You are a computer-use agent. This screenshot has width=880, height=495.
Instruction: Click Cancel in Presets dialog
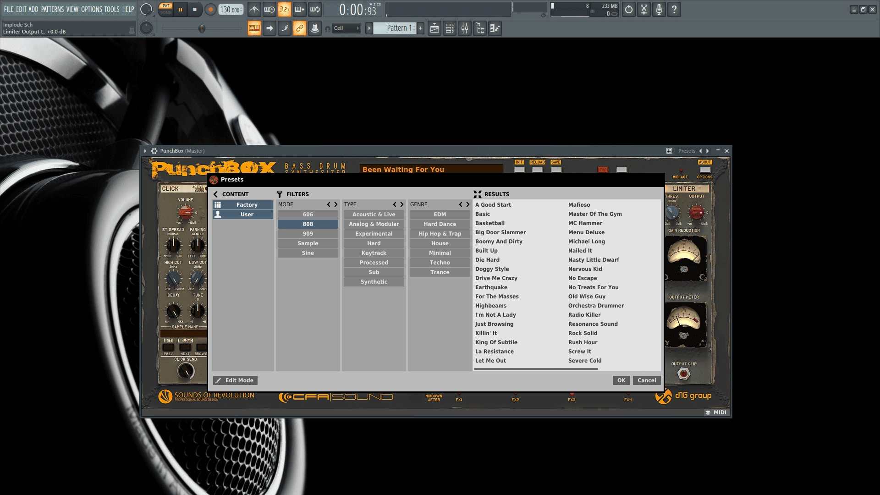click(x=647, y=380)
